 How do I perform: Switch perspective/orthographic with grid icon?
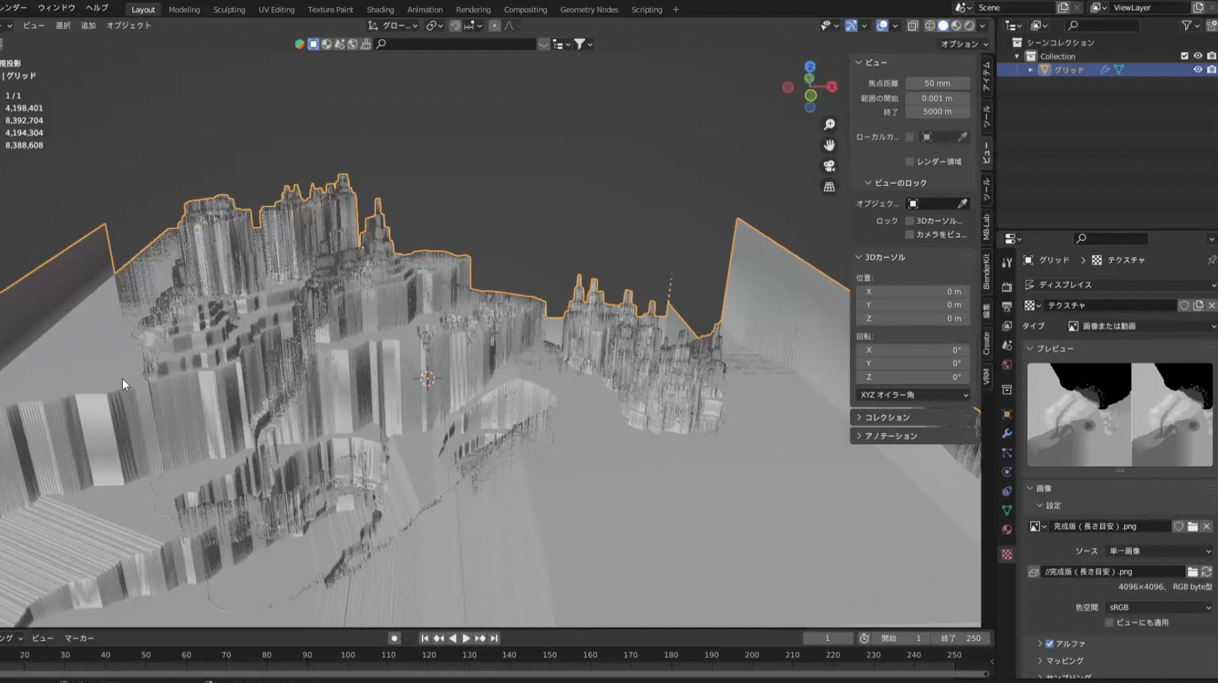[x=830, y=187]
